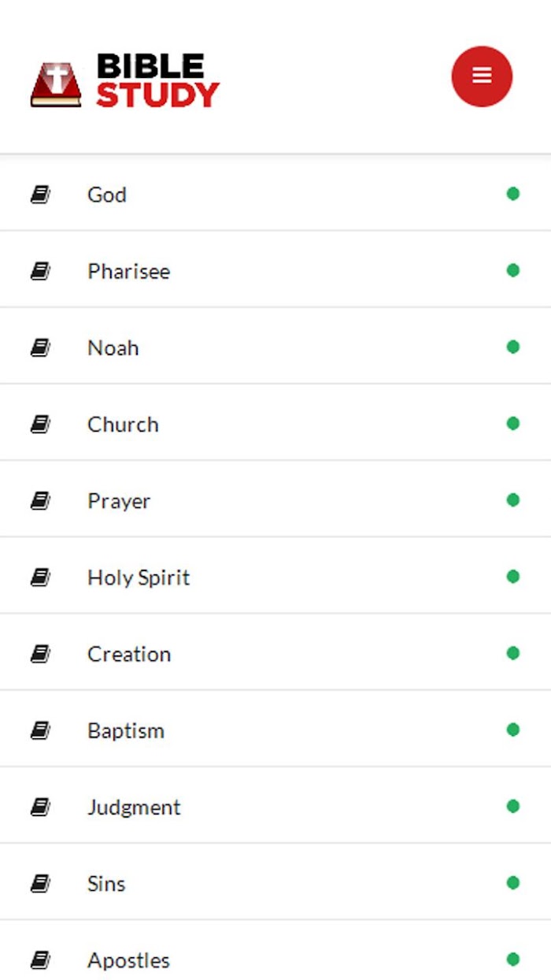Click the book icon beside God

click(40, 195)
